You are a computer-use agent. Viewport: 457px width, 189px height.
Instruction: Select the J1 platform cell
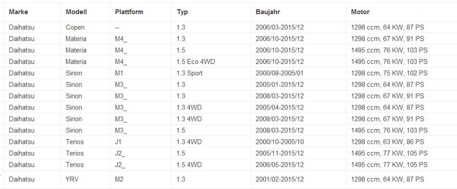(x=118, y=142)
